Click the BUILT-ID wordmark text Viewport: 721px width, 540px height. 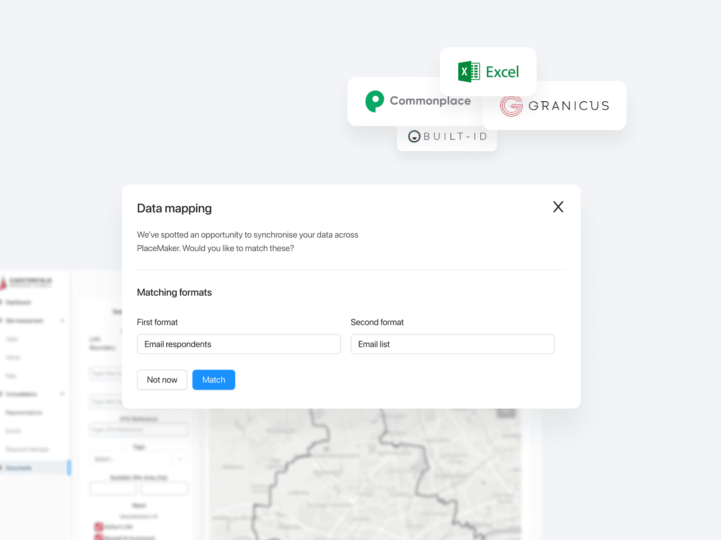point(456,136)
